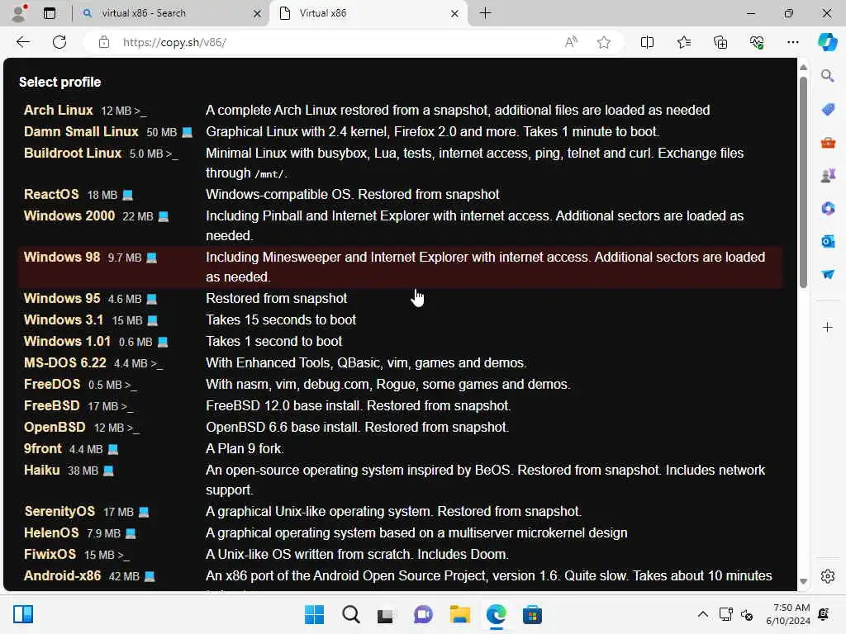
Task: Open the tab actions menu icon
Action: 49,13
